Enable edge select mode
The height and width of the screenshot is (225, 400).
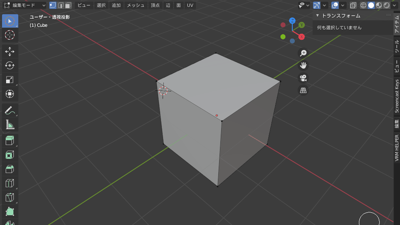[x=61, y=5]
